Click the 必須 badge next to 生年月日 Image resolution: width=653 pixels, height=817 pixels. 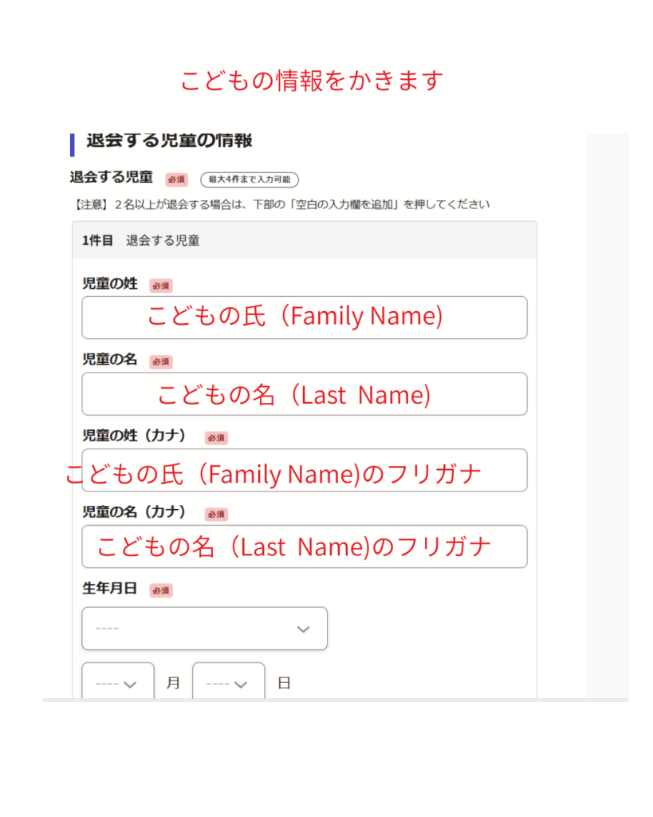pyautogui.click(x=161, y=590)
